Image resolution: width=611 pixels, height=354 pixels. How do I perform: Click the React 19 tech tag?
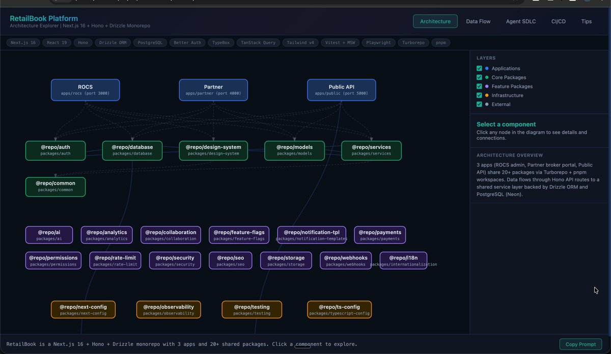point(57,43)
